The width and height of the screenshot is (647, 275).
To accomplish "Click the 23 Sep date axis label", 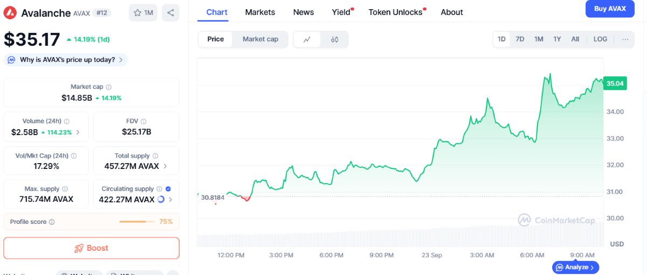I will pyautogui.click(x=432, y=255).
